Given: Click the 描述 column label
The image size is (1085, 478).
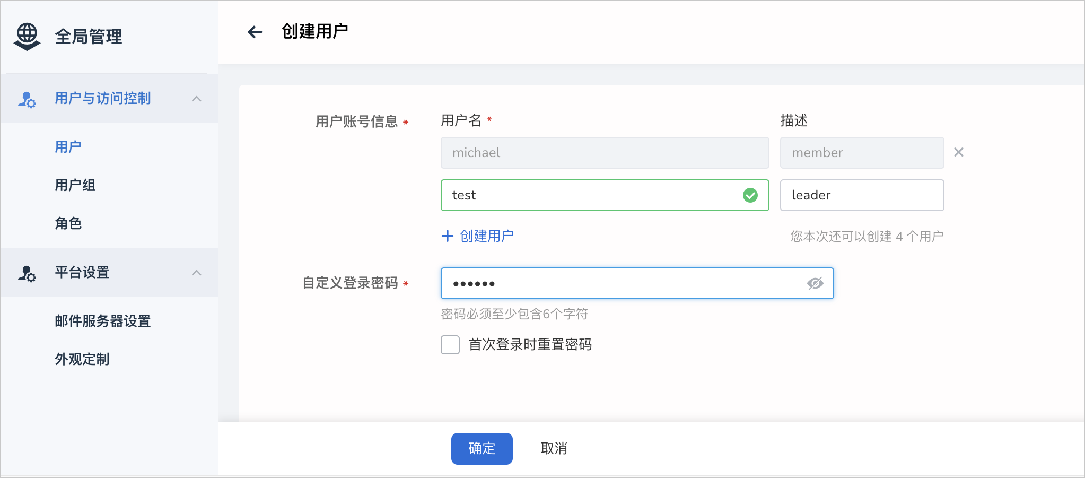Looking at the screenshot, I should tap(794, 120).
